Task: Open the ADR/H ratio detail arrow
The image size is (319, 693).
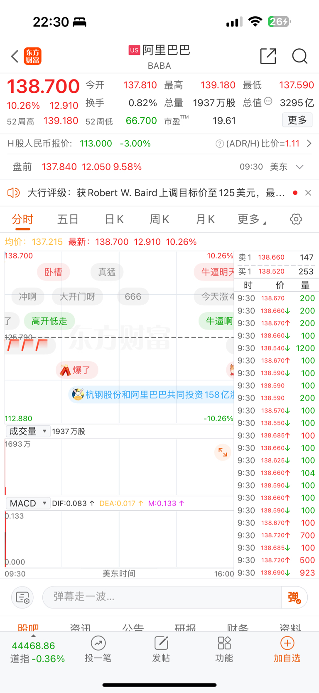Action: pos(309,144)
